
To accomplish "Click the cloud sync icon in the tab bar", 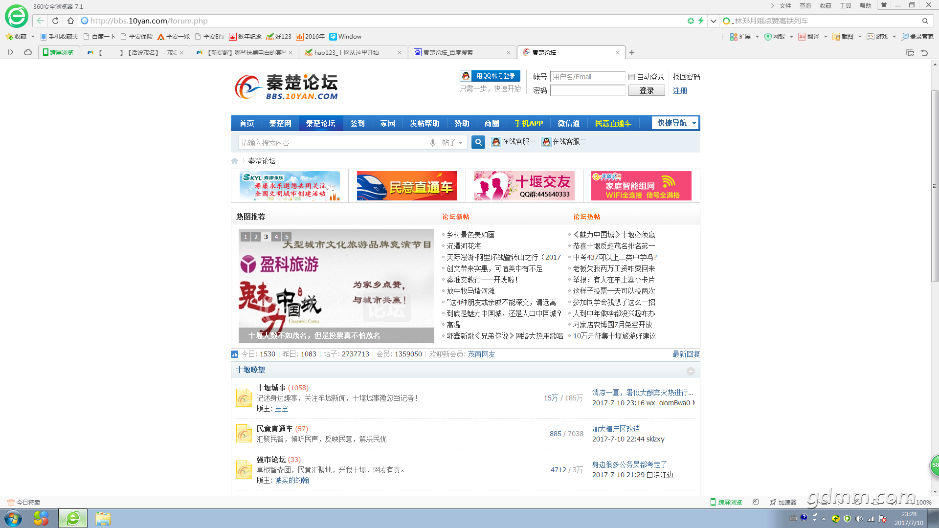I will [28, 52].
